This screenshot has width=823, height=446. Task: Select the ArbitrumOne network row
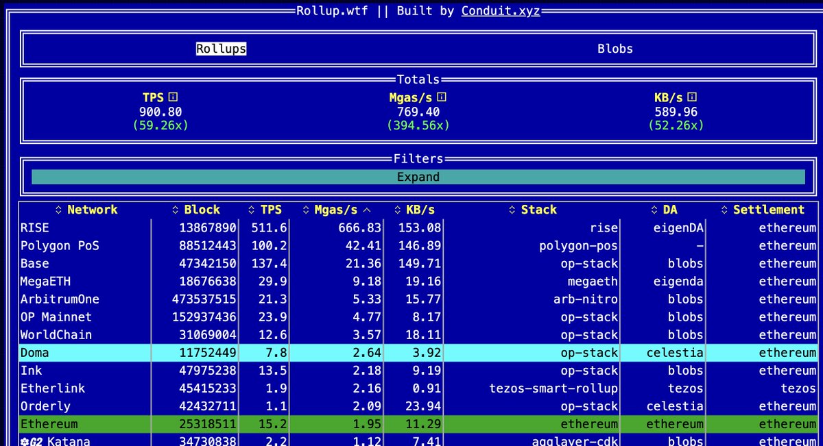[418, 299]
